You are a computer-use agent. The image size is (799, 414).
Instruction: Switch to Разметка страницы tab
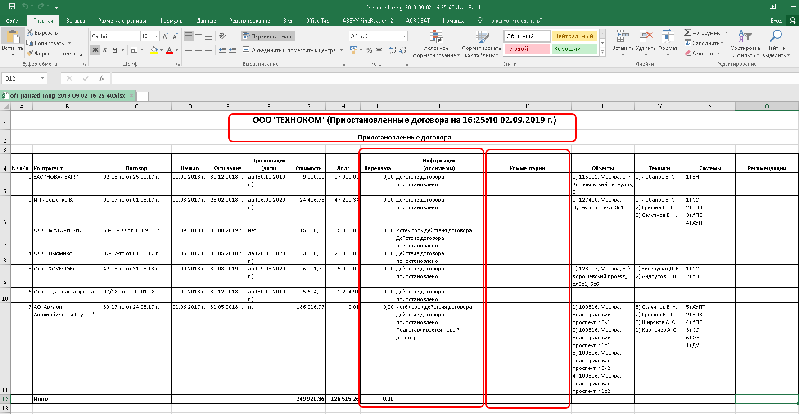(x=122, y=21)
